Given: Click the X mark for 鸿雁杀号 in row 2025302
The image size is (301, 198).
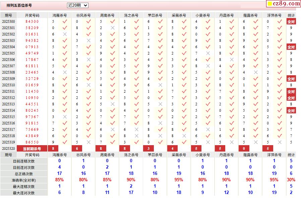Looking at the screenshot, I should 65,34.
